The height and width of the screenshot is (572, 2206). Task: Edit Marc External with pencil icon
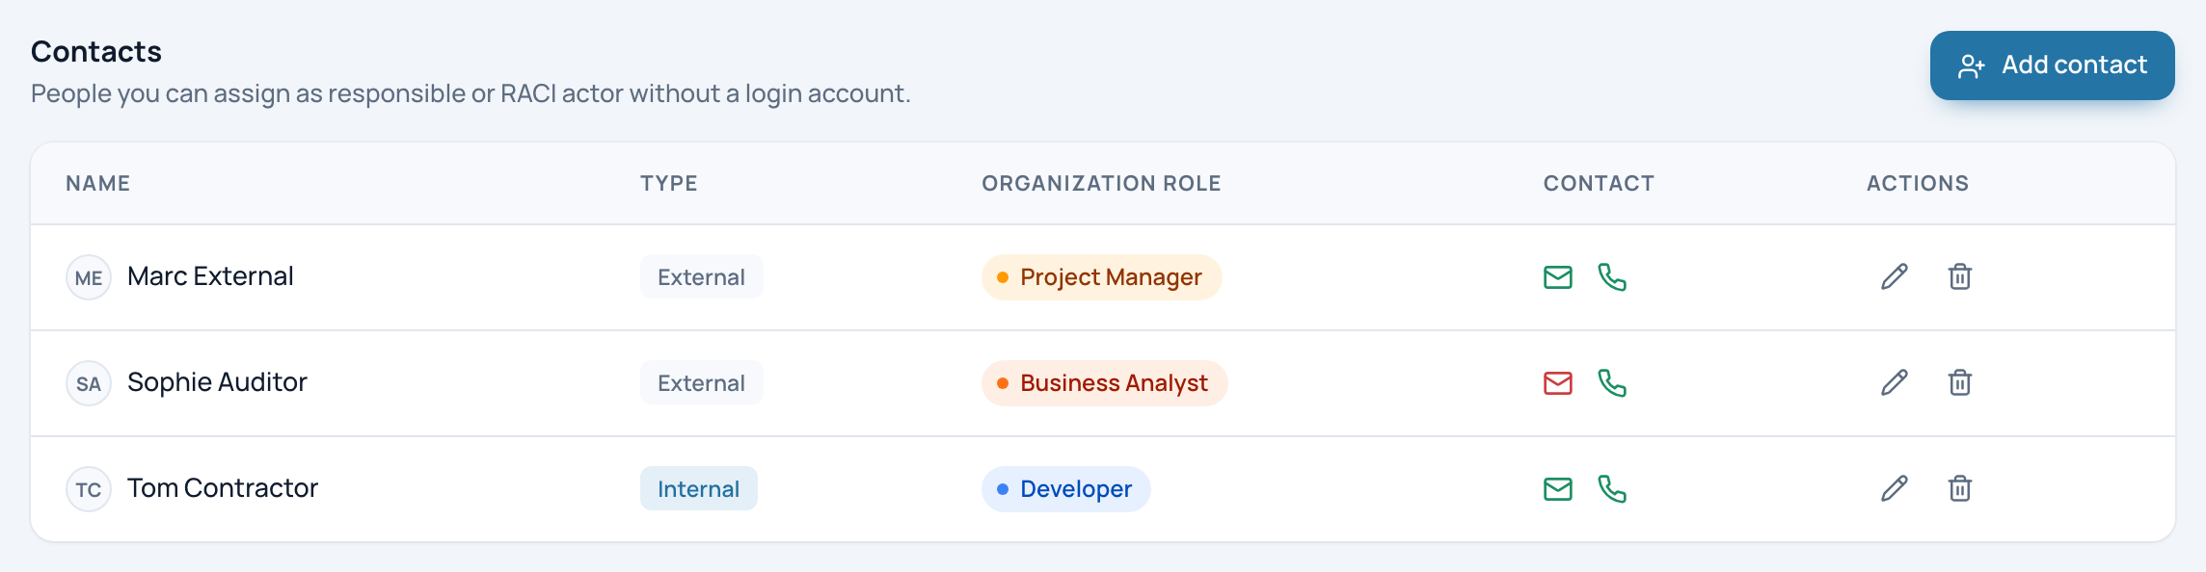(1895, 277)
